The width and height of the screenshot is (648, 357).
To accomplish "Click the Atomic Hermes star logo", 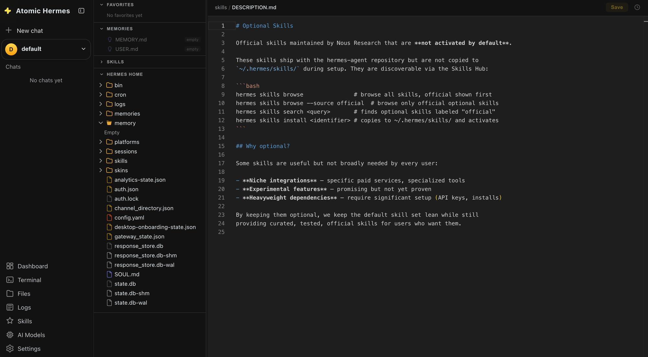I will (8, 11).
